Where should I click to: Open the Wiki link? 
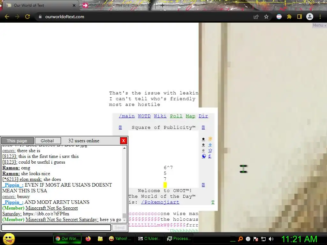pos(160,116)
